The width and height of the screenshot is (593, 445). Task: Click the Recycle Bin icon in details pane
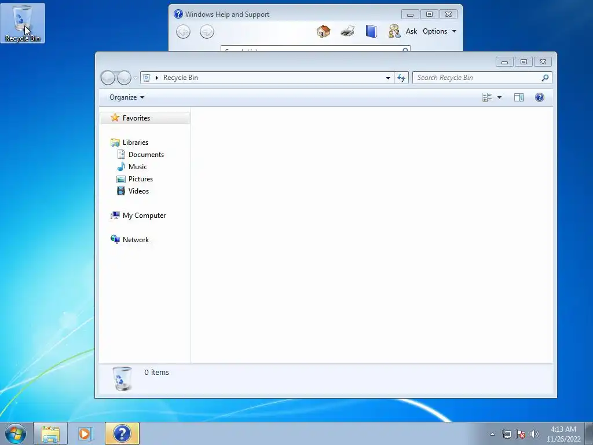pyautogui.click(x=123, y=378)
